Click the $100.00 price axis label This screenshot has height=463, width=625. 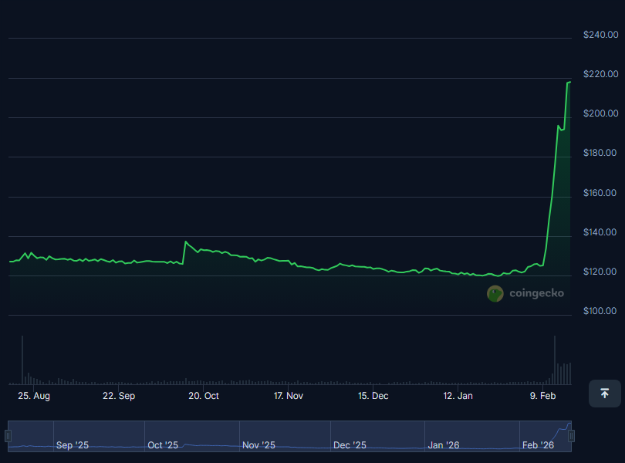pos(600,311)
